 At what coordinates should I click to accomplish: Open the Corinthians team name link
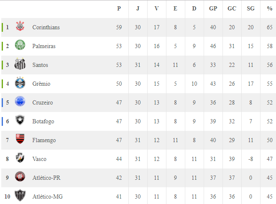click(x=46, y=27)
